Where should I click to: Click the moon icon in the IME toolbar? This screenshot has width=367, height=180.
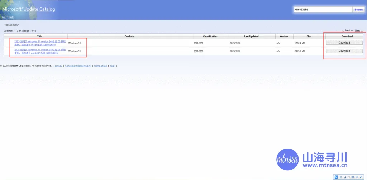coord(345,177)
